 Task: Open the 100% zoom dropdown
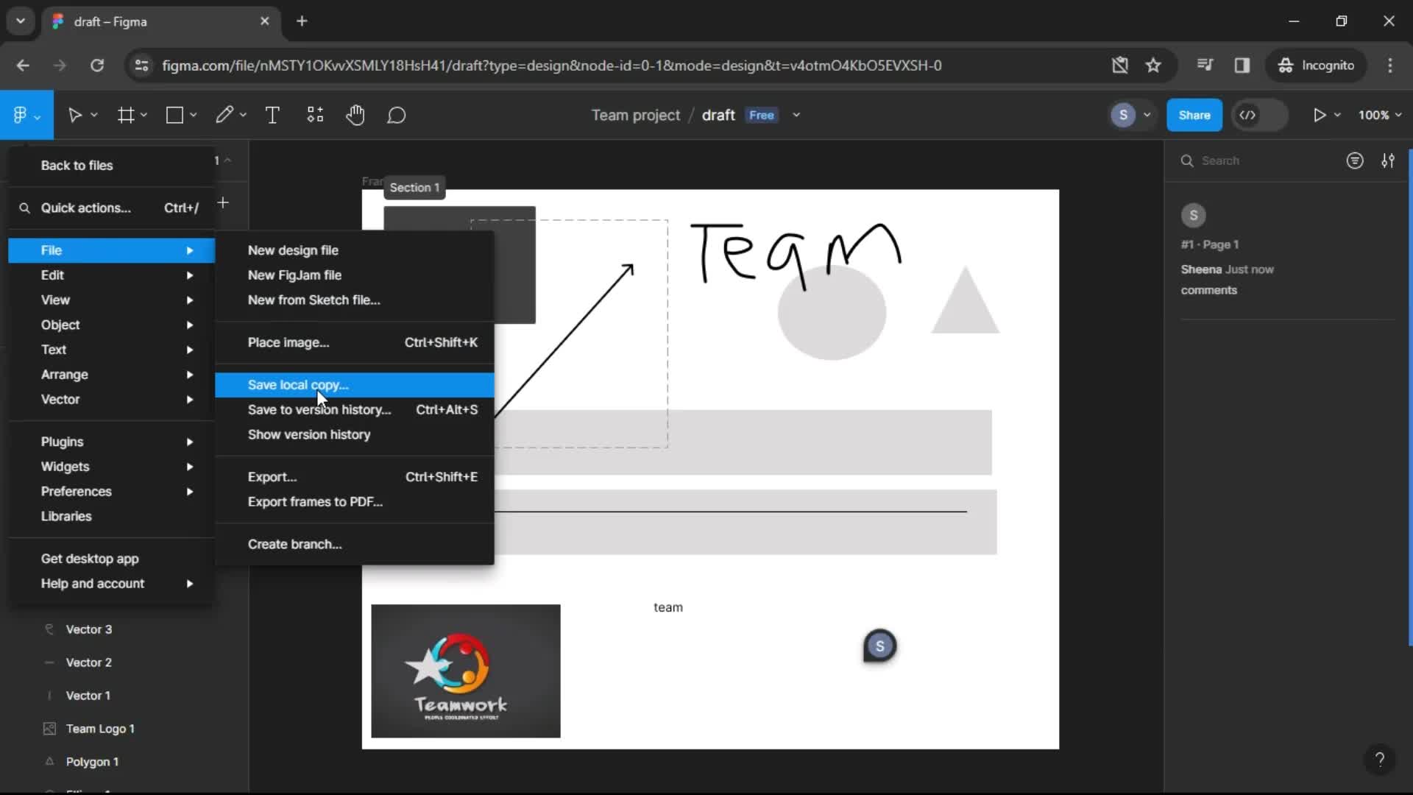(1380, 115)
